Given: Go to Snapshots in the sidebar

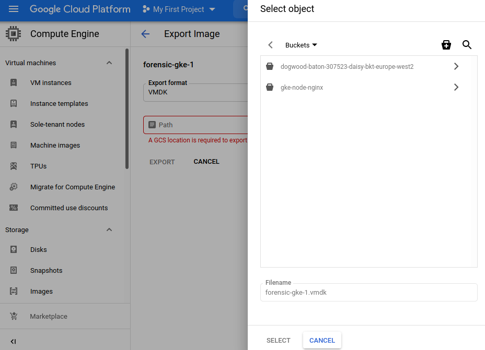Looking at the screenshot, I should [46, 270].
